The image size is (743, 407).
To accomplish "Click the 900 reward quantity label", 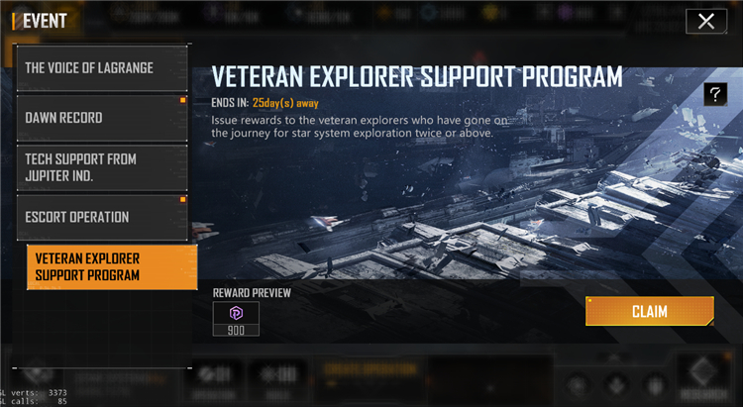I will [x=236, y=330].
